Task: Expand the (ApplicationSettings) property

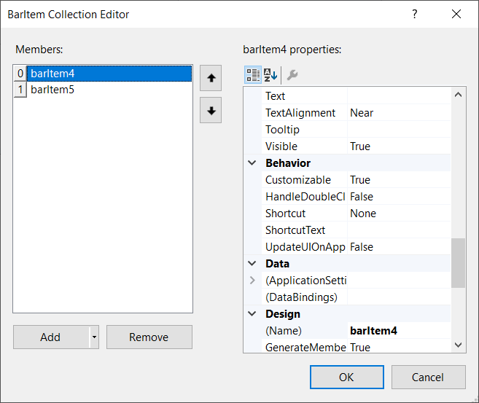Action: point(252,281)
